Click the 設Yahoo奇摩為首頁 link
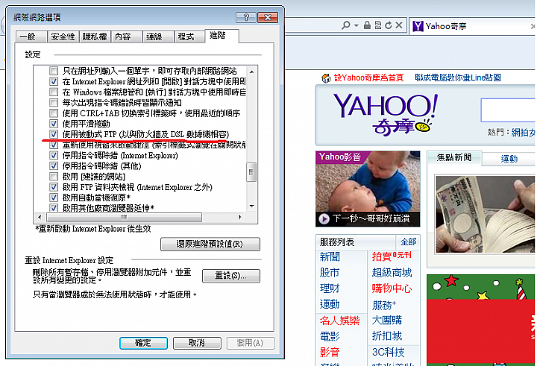 369,78
